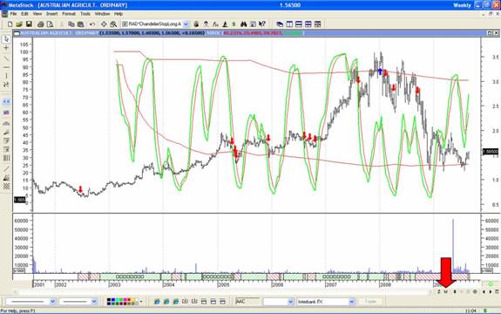
Task: Click the AAC symbol input field
Action: pyautogui.click(x=247, y=302)
